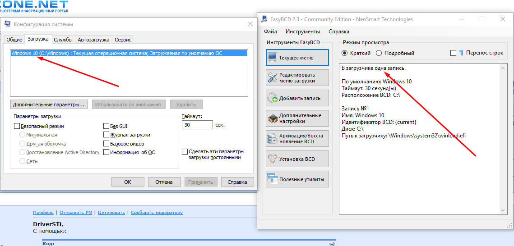This screenshot has height=246, width=514.
Task: Maximize the EasyBCD window
Action: pyautogui.click(x=482, y=19)
